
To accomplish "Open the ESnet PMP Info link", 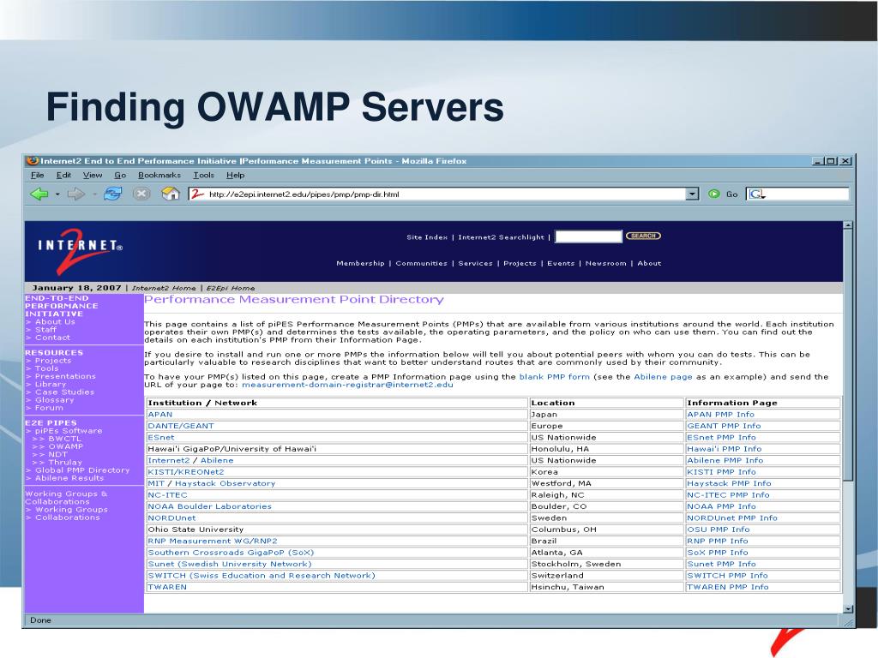I will click(721, 438).
